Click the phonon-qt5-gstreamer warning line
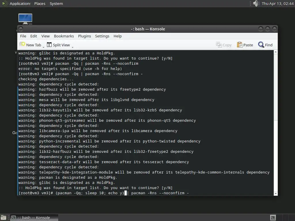This screenshot has width=295, height=221. [107, 121]
